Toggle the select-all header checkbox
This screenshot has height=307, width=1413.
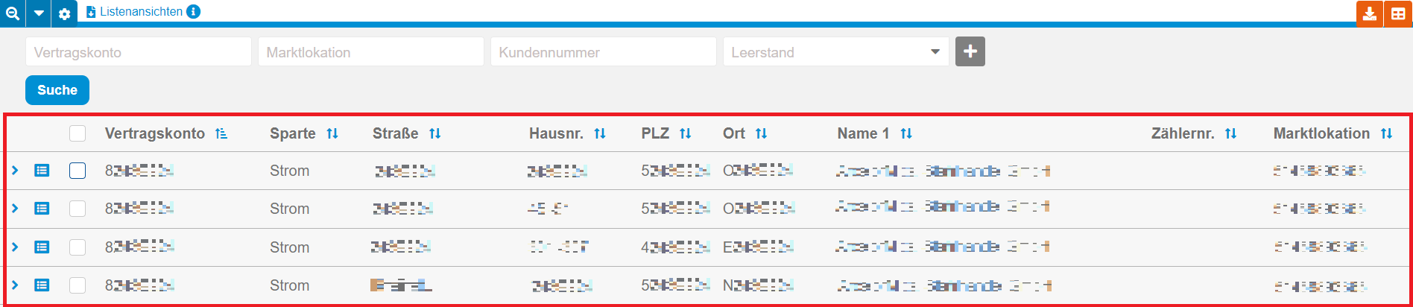(x=78, y=133)
